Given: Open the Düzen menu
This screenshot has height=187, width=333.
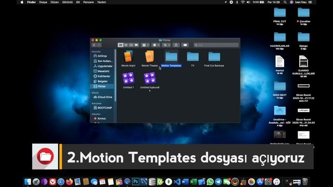Looking at the screenshot, I should click(x=55, y=2).
